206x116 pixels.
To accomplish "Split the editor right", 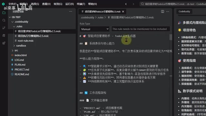I will coord(163,12).
